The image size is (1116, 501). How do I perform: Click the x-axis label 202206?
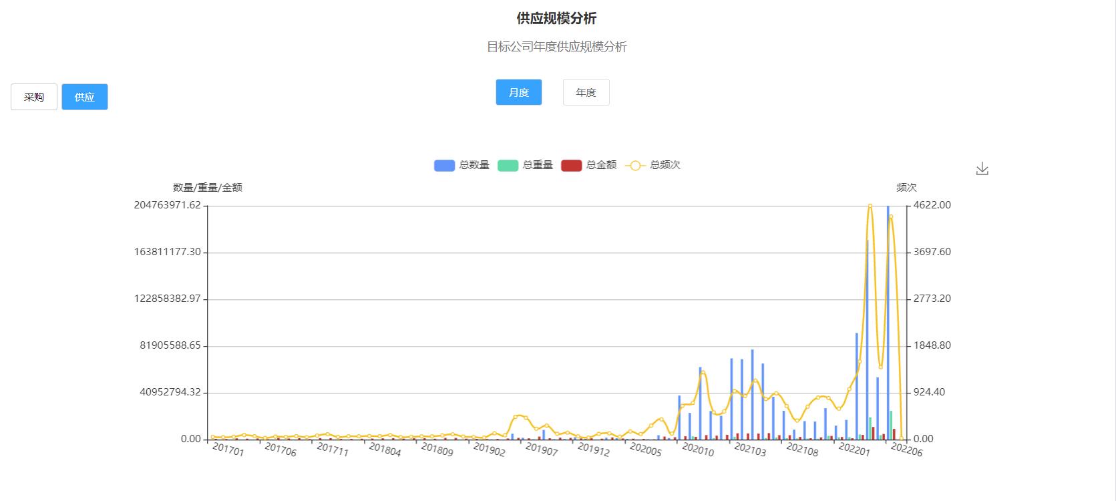[906, 450]
